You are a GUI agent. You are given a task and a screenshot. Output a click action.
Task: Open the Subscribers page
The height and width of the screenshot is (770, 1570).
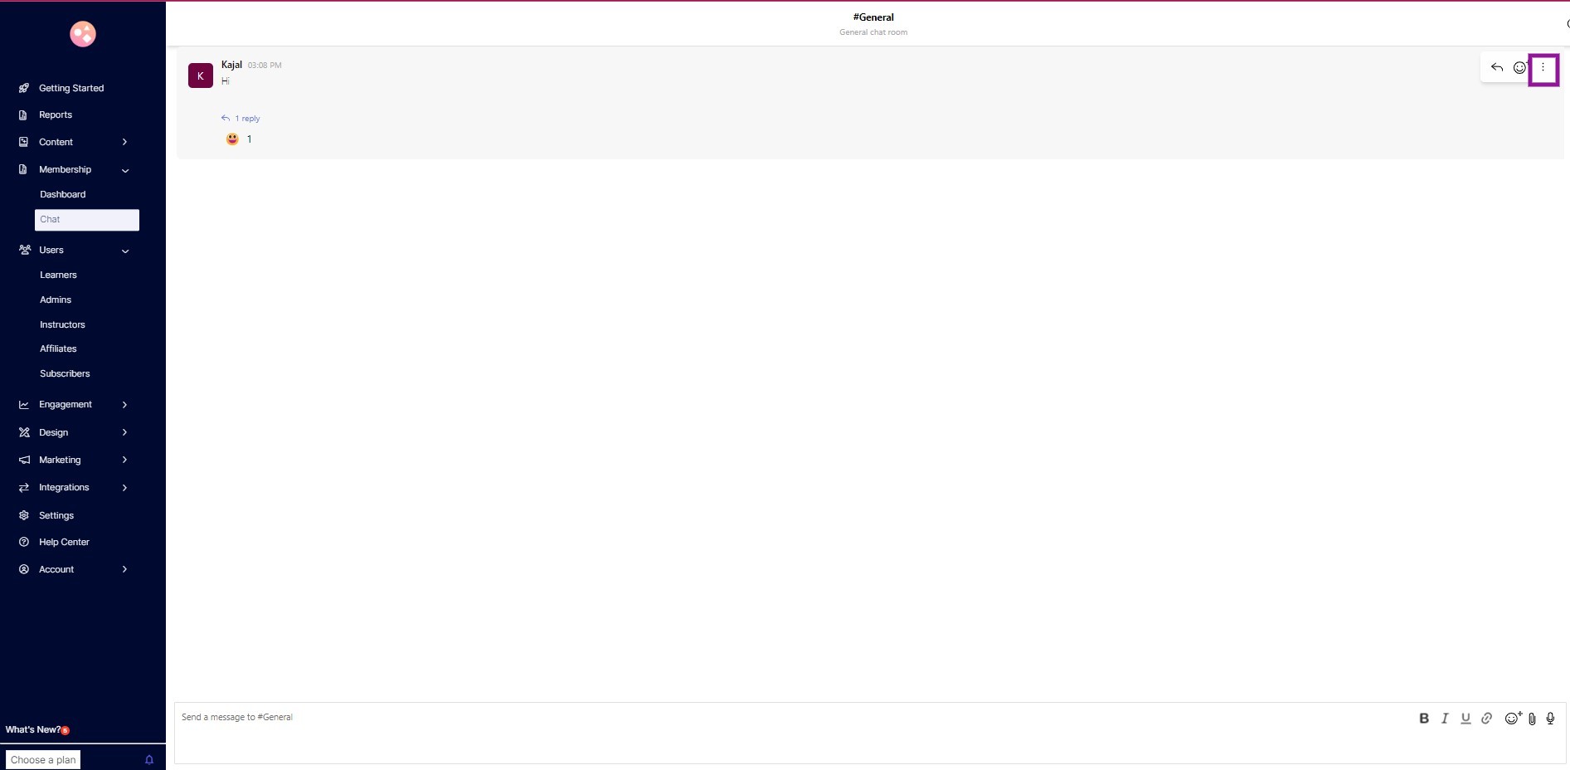pyautogui.click(x=65, y=373)
